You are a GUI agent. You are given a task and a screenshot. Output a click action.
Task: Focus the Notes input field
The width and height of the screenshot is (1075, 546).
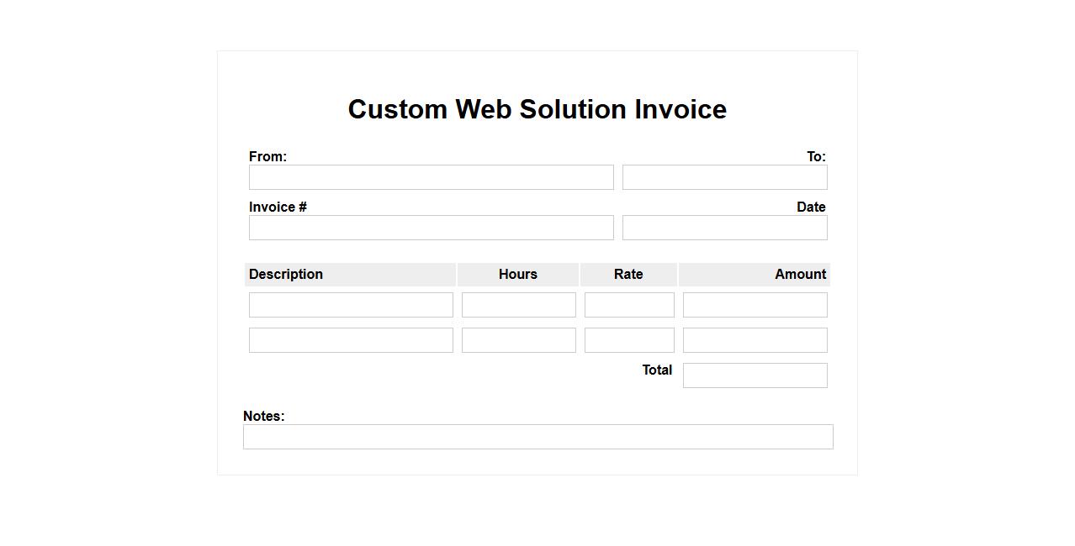point(537,437)
